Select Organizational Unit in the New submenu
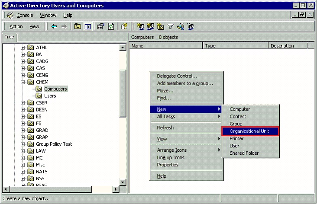Image resolution: width=317 pixels, height=204 pixels. pos(250,131)
